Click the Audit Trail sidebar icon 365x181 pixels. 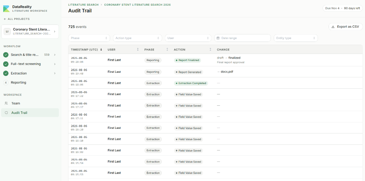pos(6,113)
